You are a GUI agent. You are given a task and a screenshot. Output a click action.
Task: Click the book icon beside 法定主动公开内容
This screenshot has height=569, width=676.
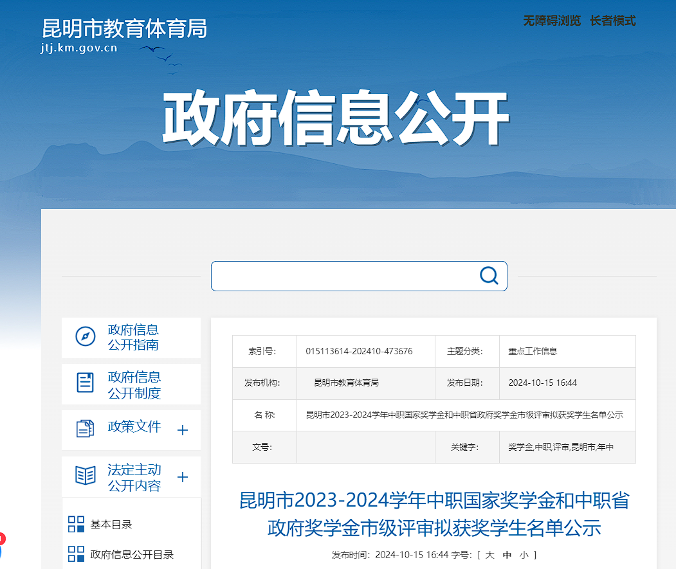[x=84, y=476]
